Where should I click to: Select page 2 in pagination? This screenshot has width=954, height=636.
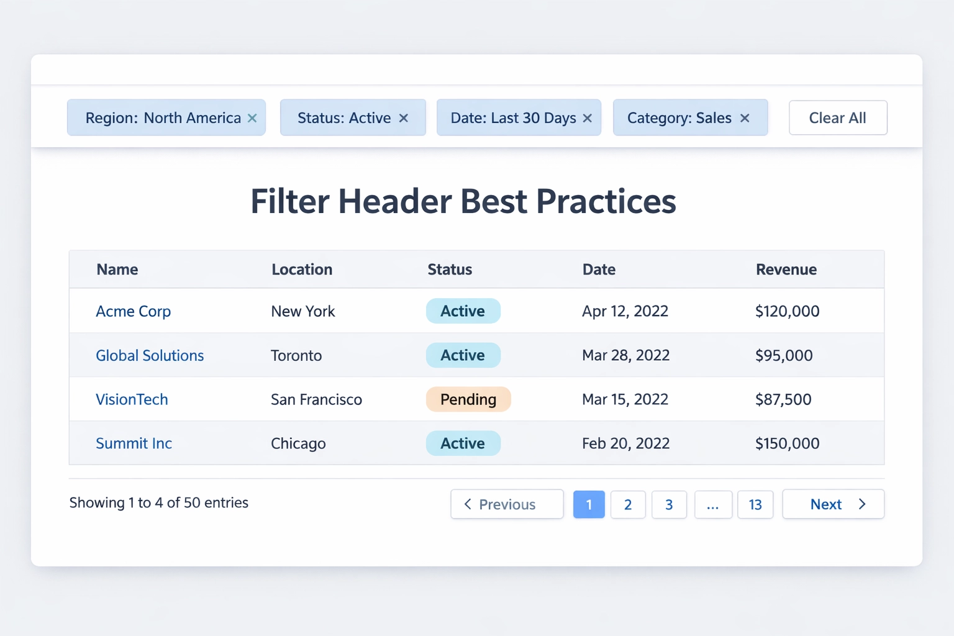tap(628, 504)
